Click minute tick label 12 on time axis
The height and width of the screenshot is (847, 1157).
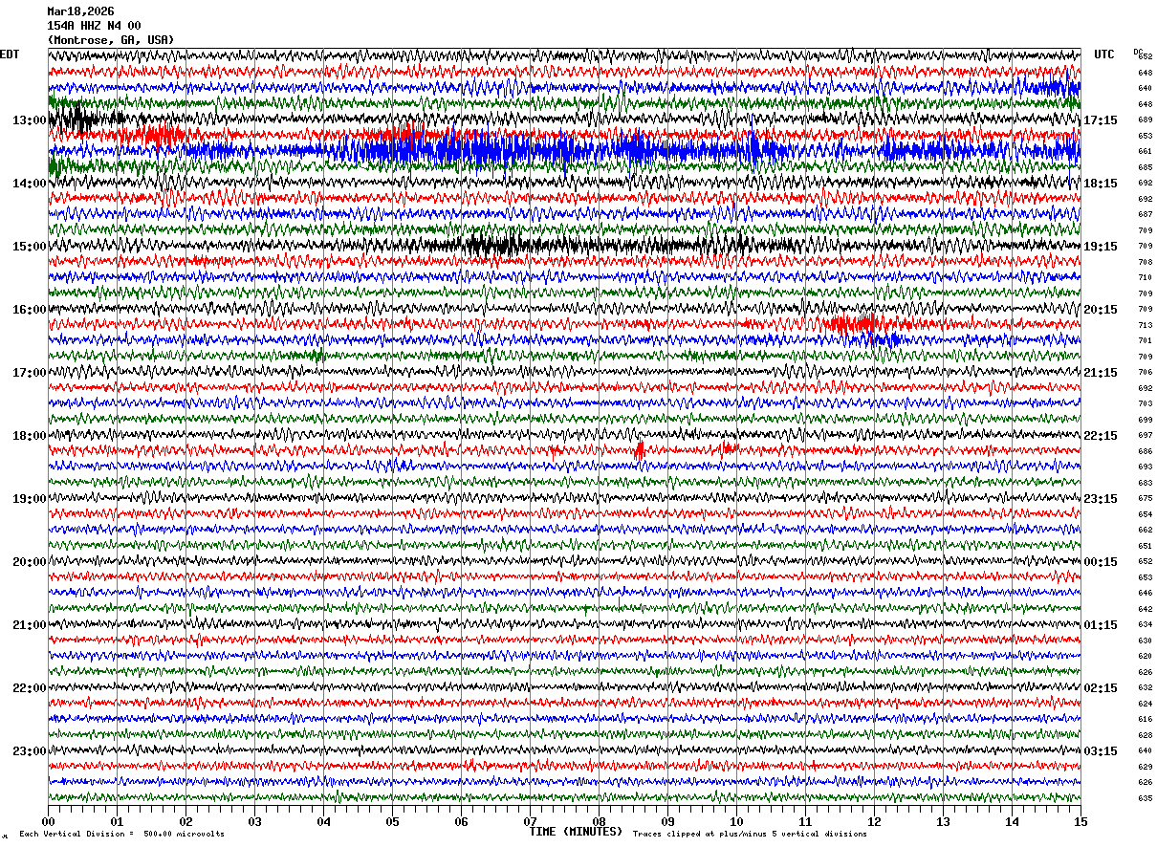pos(874,821)
